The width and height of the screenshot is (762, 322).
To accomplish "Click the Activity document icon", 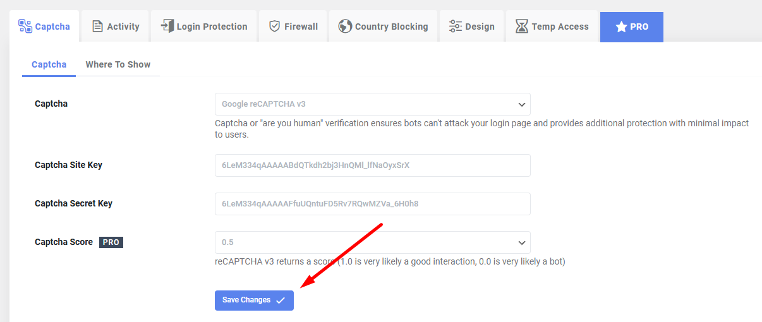I will (x=97, y=27).
